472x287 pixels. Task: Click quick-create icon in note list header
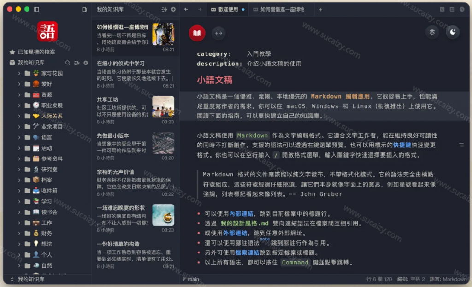pyautogui.click(x=165, y=9)
